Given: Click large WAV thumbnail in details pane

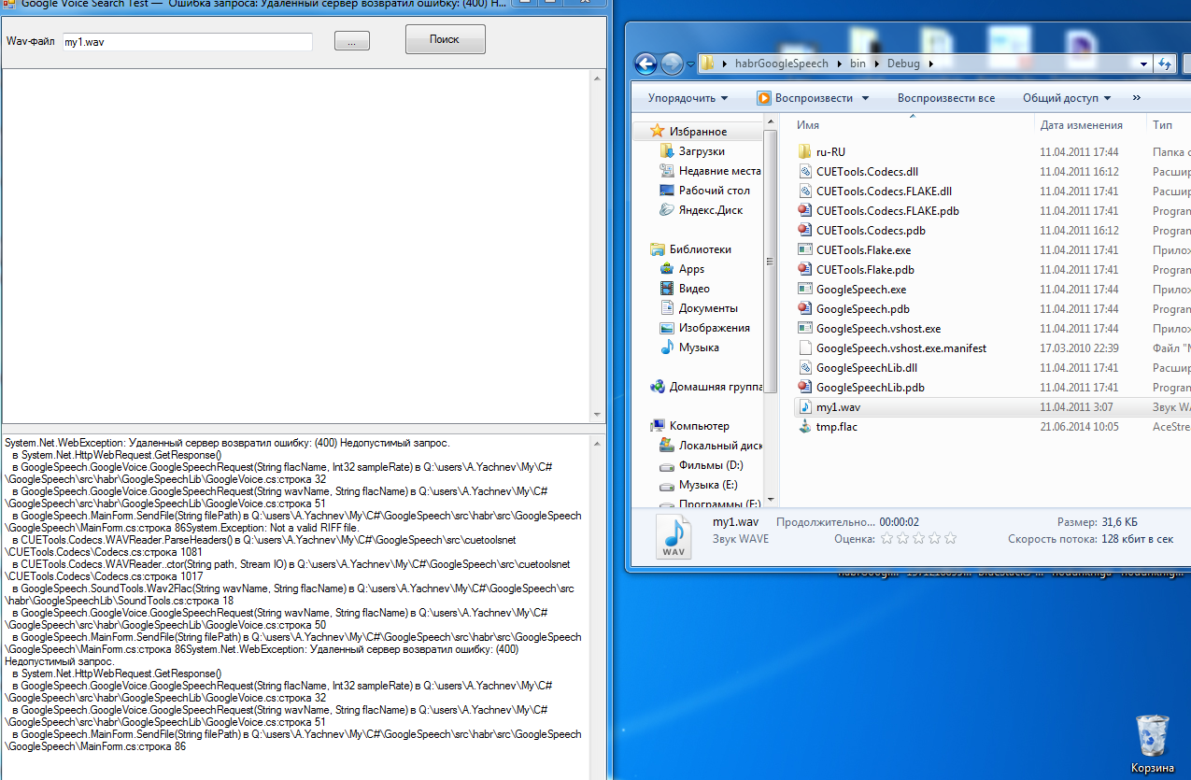Looking at the screenshot, I should 675,537.
